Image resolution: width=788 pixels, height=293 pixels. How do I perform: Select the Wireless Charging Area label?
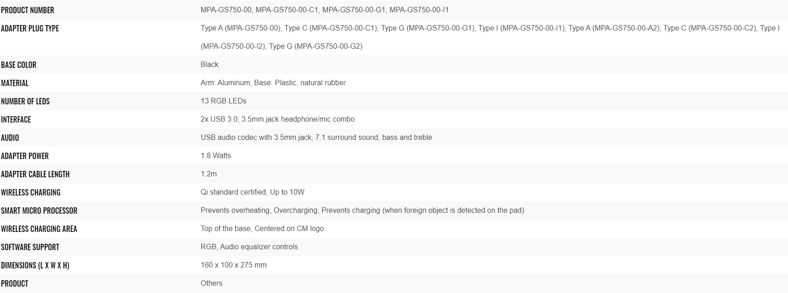tap(39, 229)
